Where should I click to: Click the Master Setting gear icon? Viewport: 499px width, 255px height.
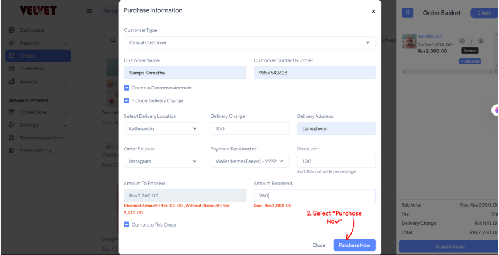pyautogui.click(x=12, y=150)
